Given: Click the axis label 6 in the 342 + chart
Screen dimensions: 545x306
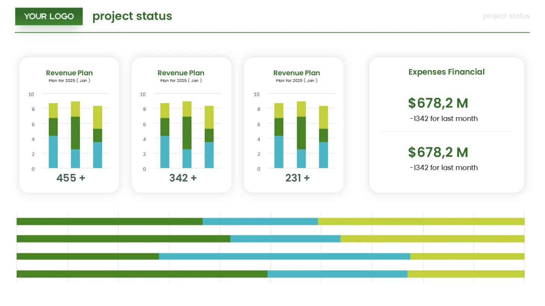Looking at the screenshot, I should pyautogui.click(x=144, y=124).
